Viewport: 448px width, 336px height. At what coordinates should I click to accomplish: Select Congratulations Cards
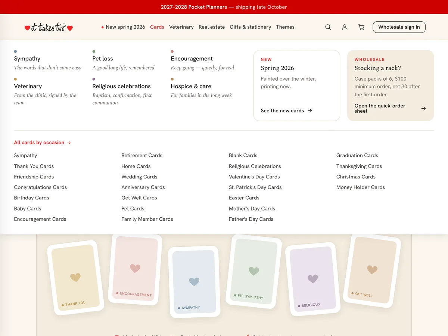click(40, 187)
